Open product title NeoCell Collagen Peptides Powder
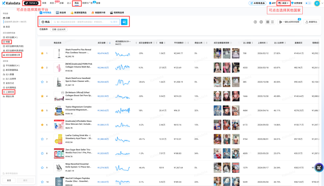This screenshot has width=324, height=186. tap(78, 180)
